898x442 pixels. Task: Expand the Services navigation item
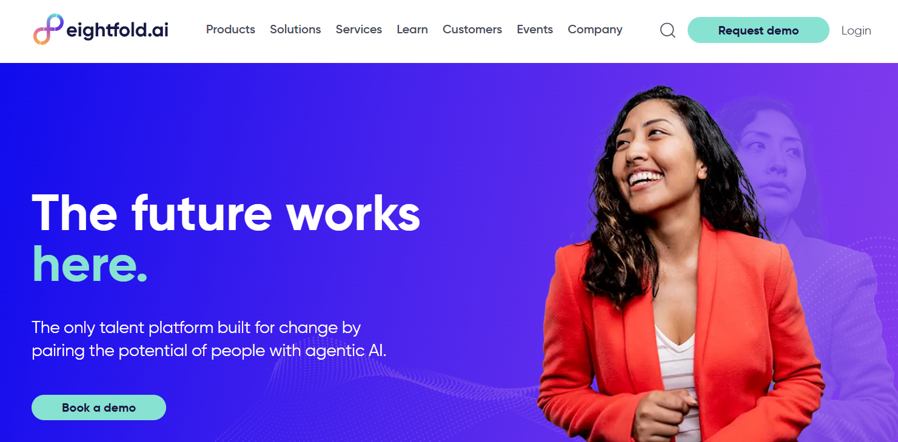tap(359, 29)
